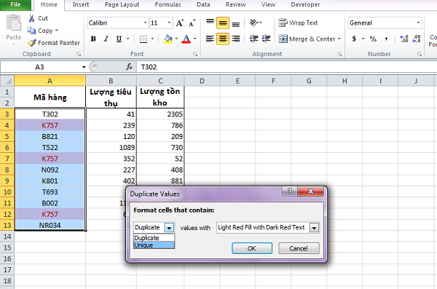Switch to the Developer tab

point(305,5)
